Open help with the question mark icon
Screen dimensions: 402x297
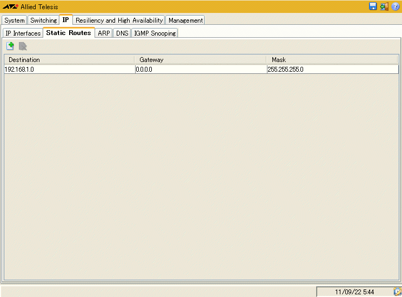point(396,6)
